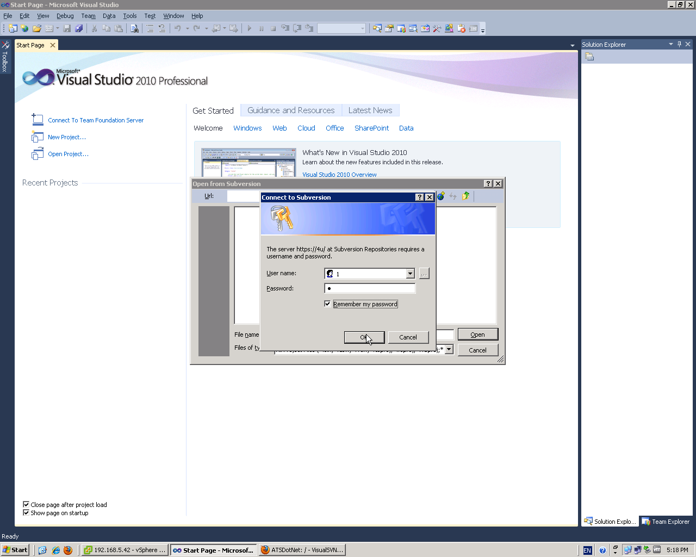
Task: Click the Open Project icon on Start Page
Action: tap(38, 154)
